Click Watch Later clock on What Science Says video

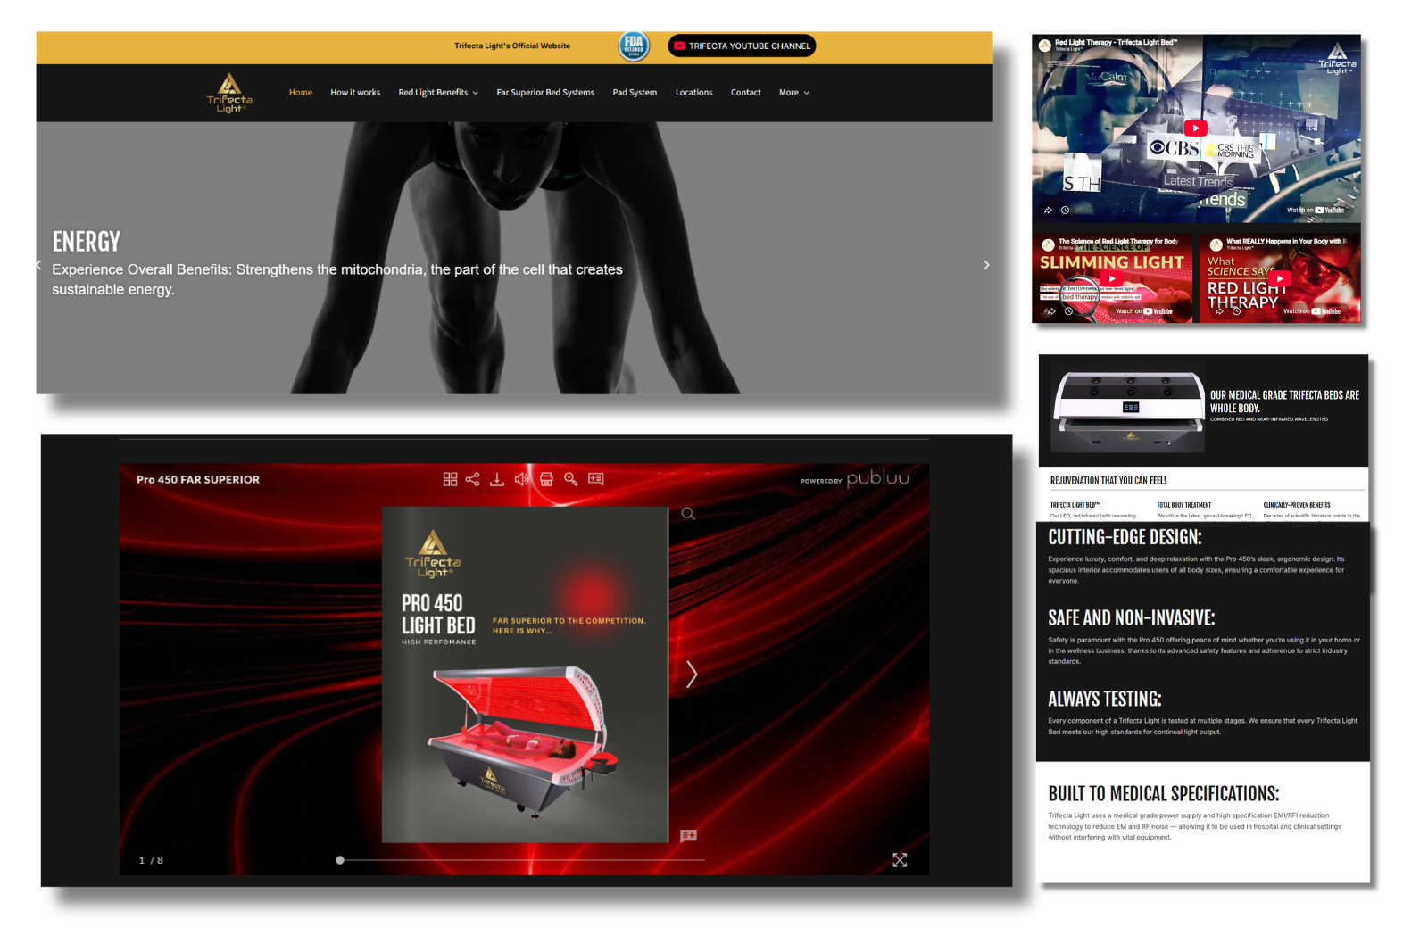pyautogui.click(x=1236, y=311)
